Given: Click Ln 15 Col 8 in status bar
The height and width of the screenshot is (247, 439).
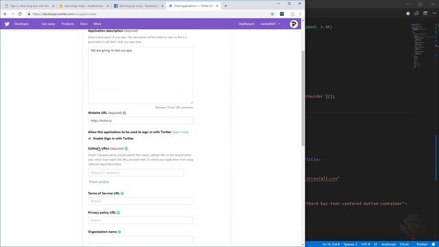Looking at the screenshot, I should click(x=331, y=244).
